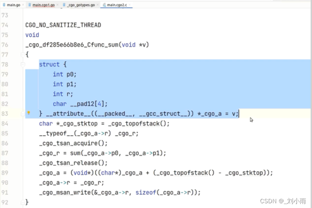This screenshot has height=208, width=312.
Task: Close the main.cgo2.c tab
Action: [129, 5]
